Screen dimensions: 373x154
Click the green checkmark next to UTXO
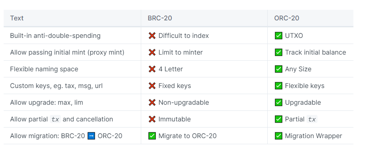point(278,36)
